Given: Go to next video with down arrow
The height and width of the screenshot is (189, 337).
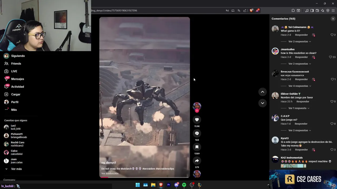Looking at the screenshot, I should point(262,103).
